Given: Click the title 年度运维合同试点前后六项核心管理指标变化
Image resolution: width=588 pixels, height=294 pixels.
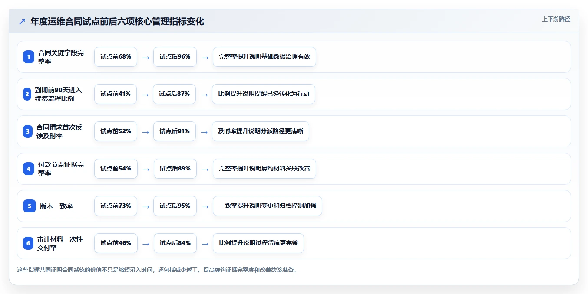Looking at the screenshot, I should point(117,21).
